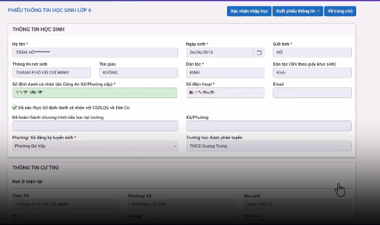
Task: Click the Số điện thoại field
Action: [x=225, y=92]
